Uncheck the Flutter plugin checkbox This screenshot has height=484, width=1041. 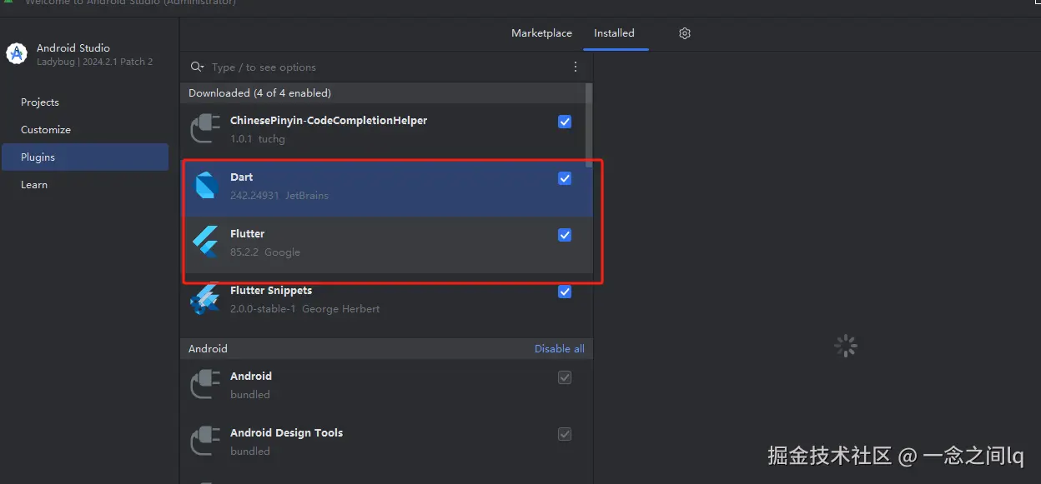pyautogui.click(x=565, y=235)
